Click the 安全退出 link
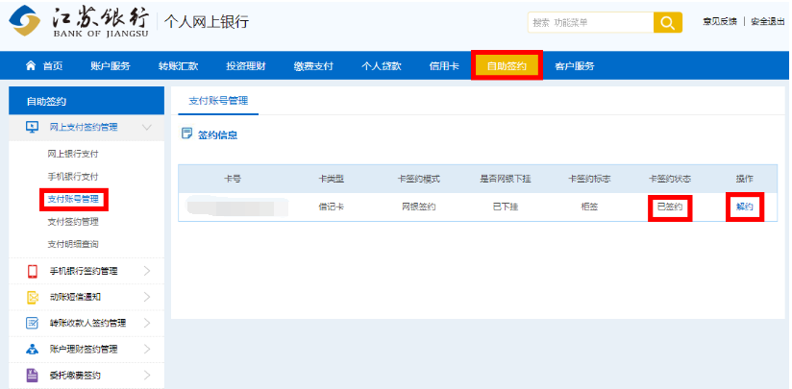This screenshot has height=389, width=792. point(768,22)
